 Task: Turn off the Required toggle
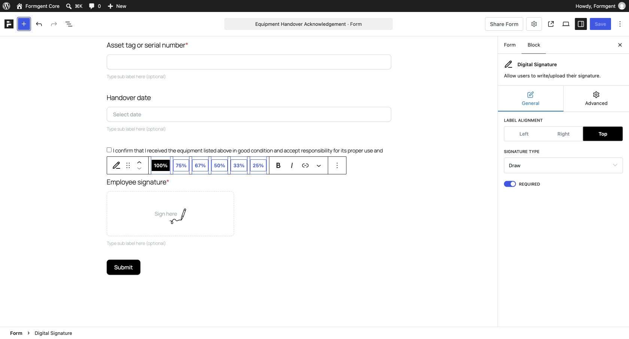tap(510, 184)
